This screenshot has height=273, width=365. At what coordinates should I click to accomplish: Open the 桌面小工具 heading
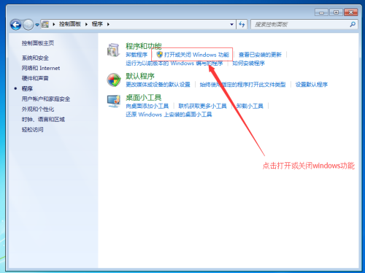[144, 98]
